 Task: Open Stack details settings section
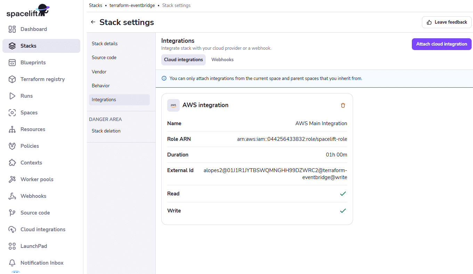119,44
